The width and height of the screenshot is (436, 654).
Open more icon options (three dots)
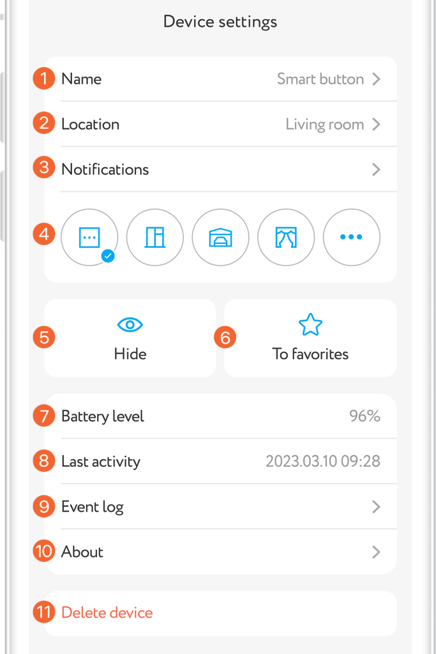click(351, 237)
